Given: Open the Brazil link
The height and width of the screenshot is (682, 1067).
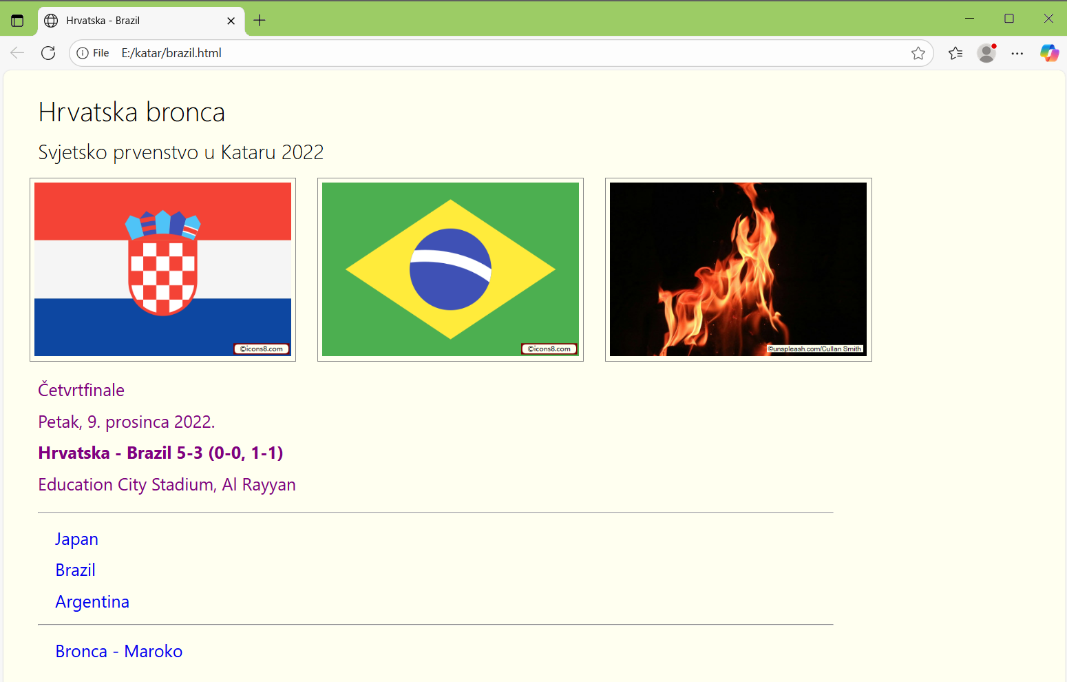Looking at the screenshot, I should click(x=75, y=570).
